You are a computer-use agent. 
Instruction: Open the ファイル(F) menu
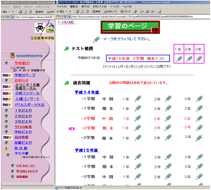pyautogui.click(x=61, y=7)
